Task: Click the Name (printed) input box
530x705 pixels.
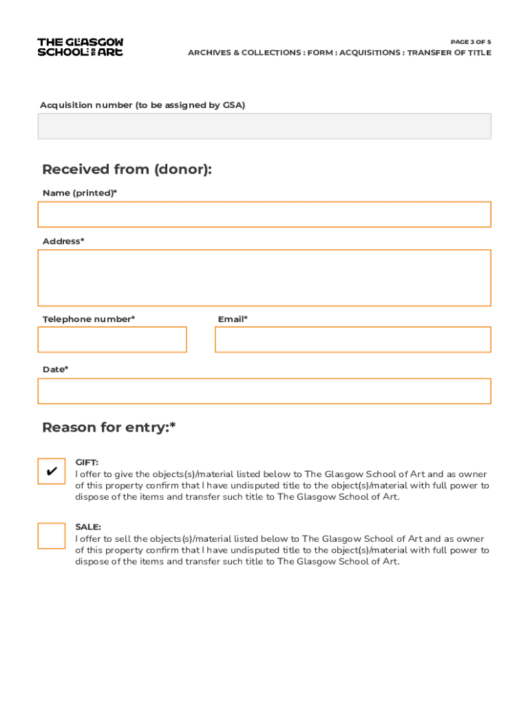Action: tap(264, 215)
